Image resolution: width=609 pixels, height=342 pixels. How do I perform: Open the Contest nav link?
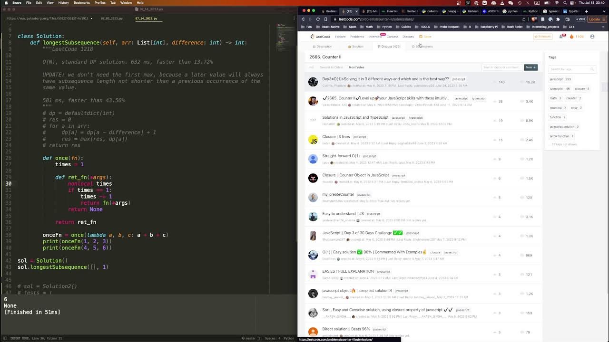click(392, 37)
